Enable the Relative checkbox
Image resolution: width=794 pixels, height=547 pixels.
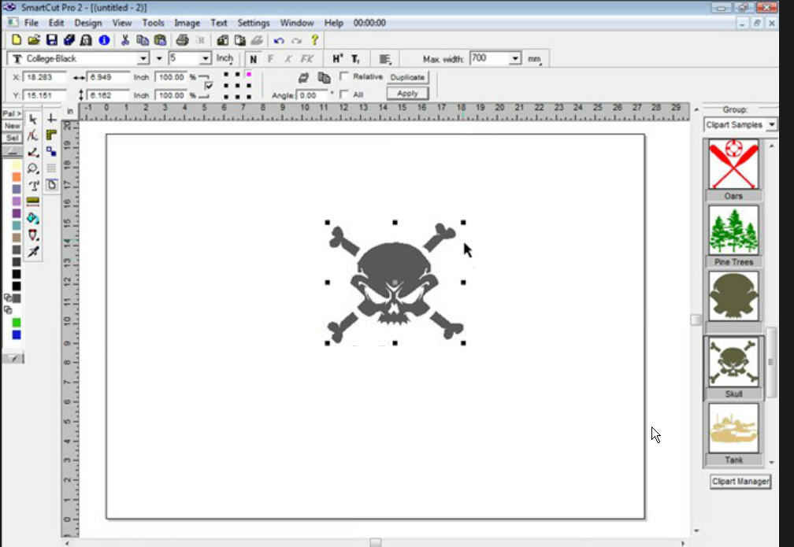pyautogui.click(x=344, y=76)
